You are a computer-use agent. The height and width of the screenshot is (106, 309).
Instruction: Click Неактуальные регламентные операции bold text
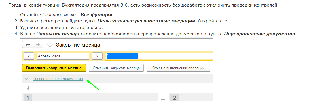point(146,21)
